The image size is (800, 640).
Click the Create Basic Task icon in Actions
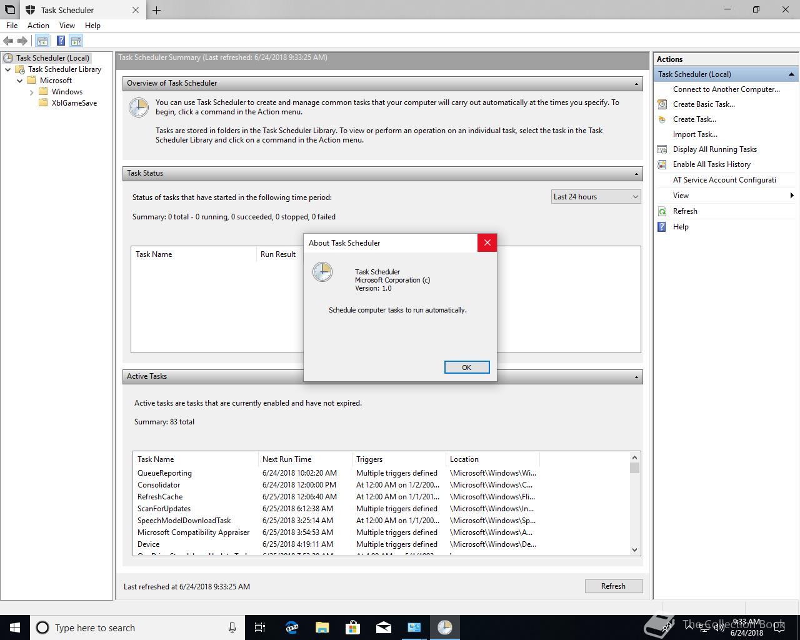(662, 104)
